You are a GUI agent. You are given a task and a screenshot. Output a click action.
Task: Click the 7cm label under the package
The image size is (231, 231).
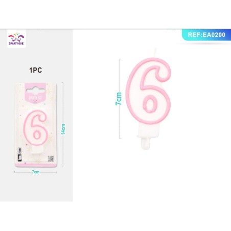point(36,172)
